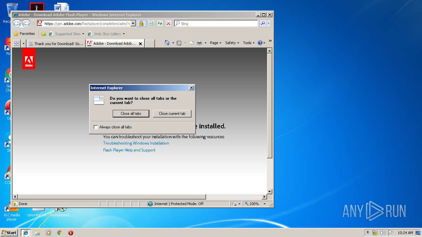Open the Web Slice Gallery dropdown
422x237 pixels.
pyautogui.click(x=124, y=34)
